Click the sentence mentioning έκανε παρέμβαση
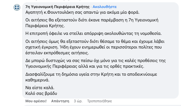 pyautogui.click(x=92, y=23)
